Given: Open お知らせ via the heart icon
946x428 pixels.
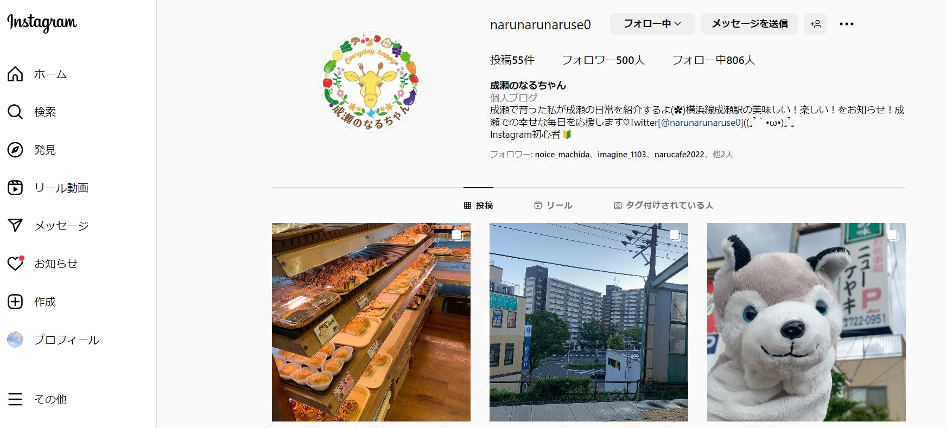Looking at the screenshot, I should (15, 264).
